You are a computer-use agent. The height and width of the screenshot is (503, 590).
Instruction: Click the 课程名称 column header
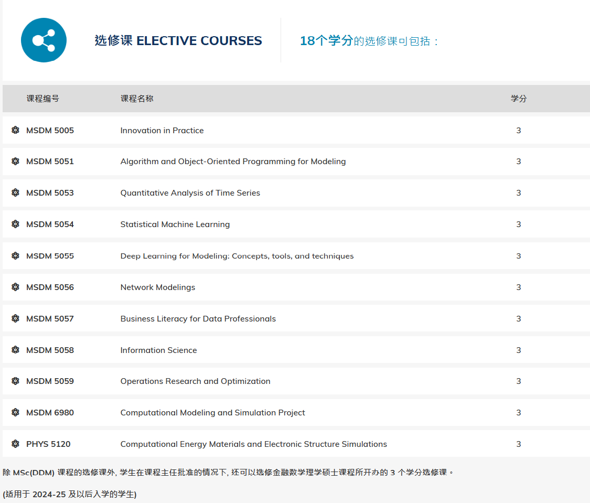click(137, 99)
